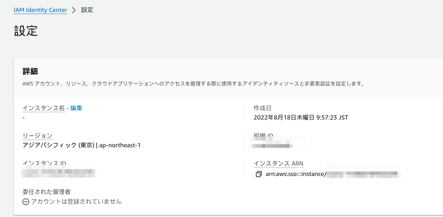Click the 委任された管理者 label

click(46, 192)
